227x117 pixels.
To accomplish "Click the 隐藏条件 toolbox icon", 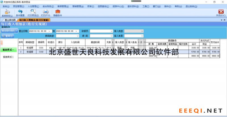I will pyautogui.click(x=58, y=12).
